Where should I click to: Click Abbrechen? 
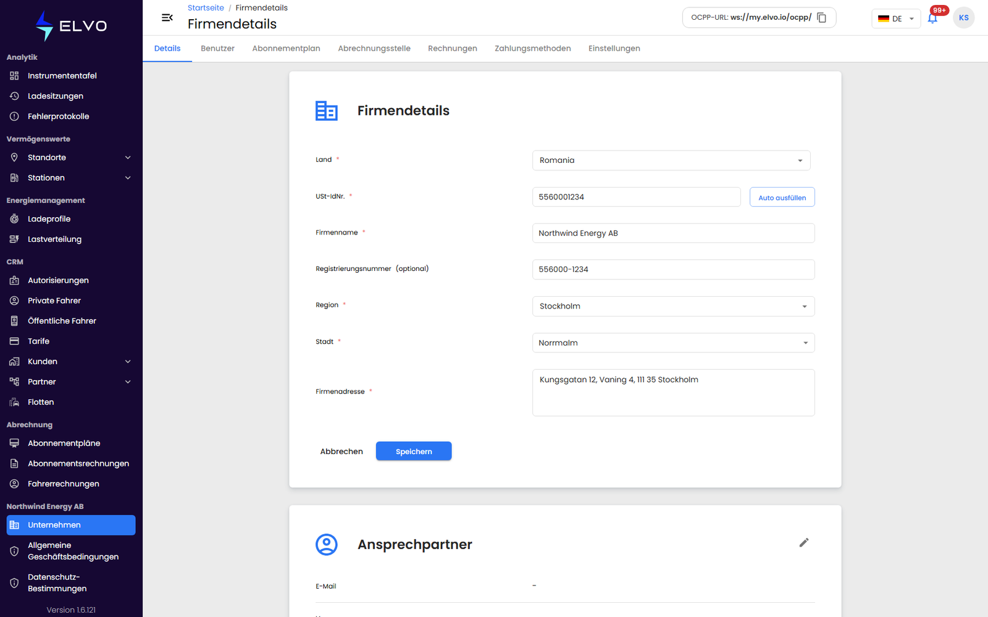[341, 452]
